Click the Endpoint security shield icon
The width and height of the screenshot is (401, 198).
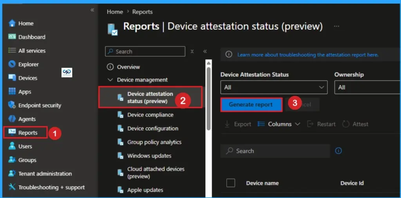tap(12, 105)
